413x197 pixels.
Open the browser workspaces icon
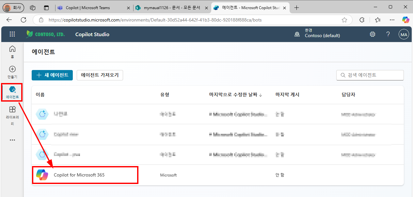pos(32,7)
